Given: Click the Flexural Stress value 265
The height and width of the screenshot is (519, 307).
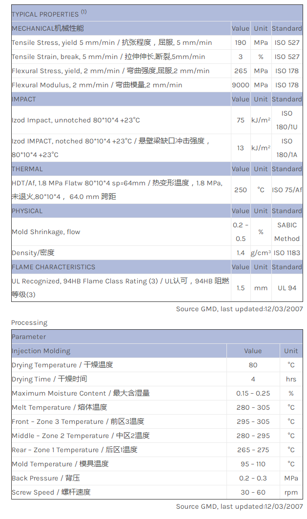Looking at the screenshot, I should click(x=241, y=71).
